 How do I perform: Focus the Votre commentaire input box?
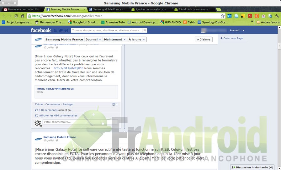point(81,122)
